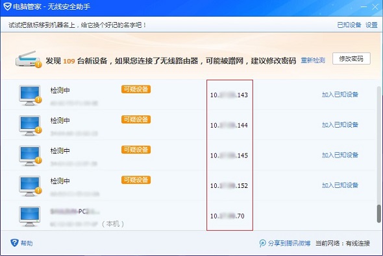The image size is (383, 256).
Task: Add device 152 via 加入已知设备
Action: pyautogui.click(x=340, y=185)
